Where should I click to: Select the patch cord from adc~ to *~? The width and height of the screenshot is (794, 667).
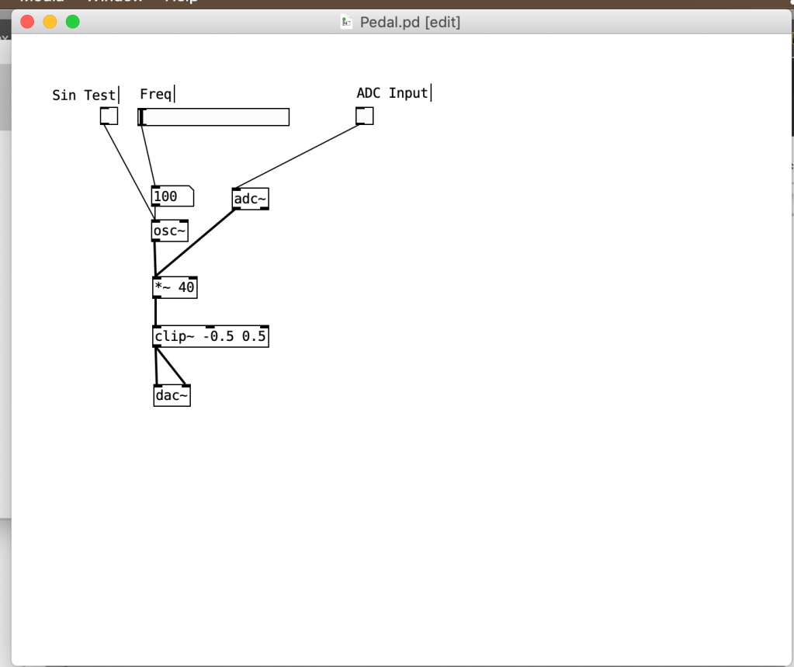point(197,241)
